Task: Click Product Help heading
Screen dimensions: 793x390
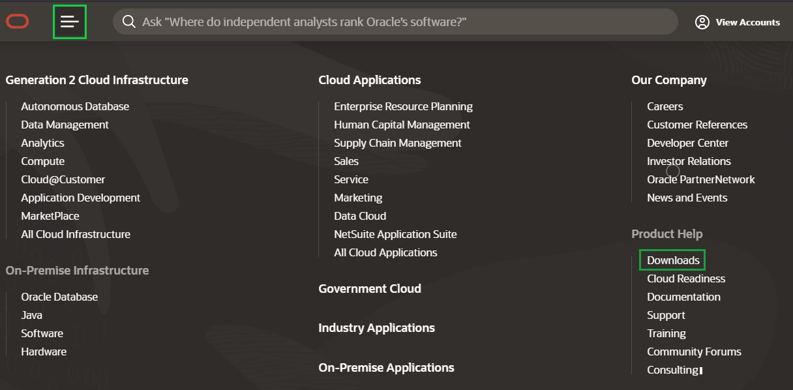Action: pyautogui.click(x=666, y=234)
